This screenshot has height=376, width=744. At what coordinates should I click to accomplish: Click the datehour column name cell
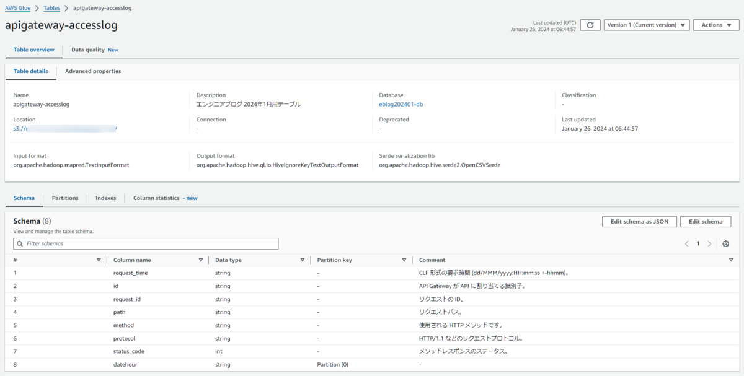[x=125, y=365]
